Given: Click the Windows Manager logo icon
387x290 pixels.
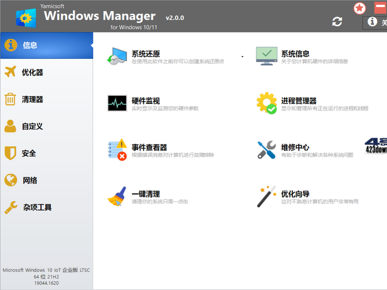Looking at the screenshot, I should coord(26,18).
